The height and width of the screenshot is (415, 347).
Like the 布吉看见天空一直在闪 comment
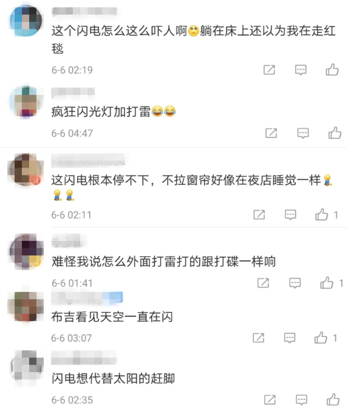point(320,337)
